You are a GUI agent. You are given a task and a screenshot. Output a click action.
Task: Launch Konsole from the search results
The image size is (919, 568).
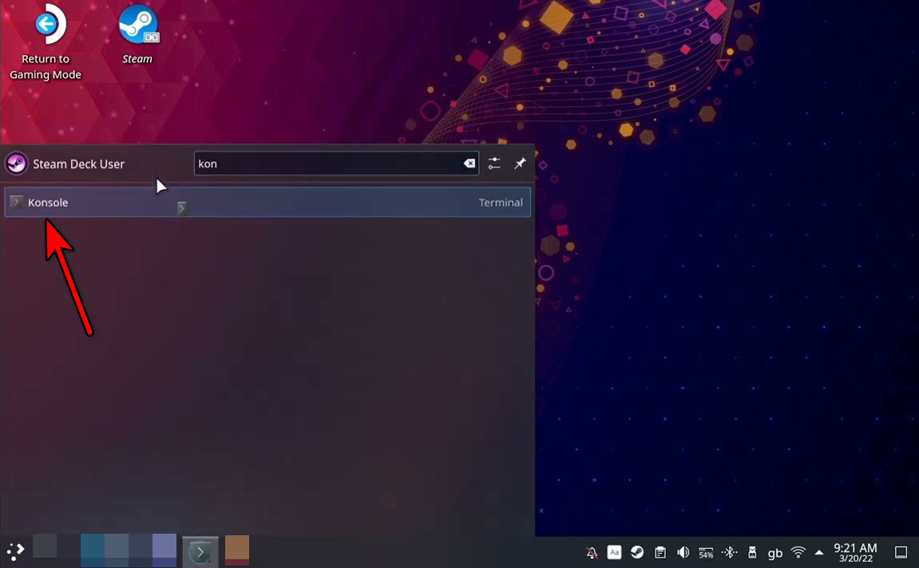(267, 202)
